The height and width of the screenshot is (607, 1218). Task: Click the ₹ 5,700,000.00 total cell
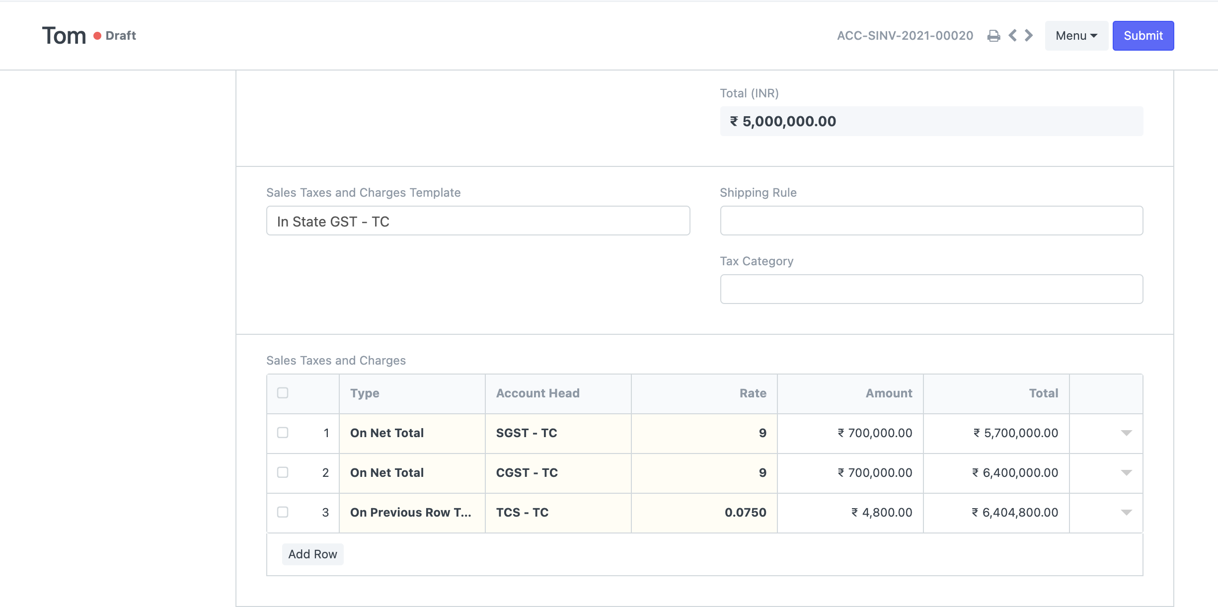point(996,433)
